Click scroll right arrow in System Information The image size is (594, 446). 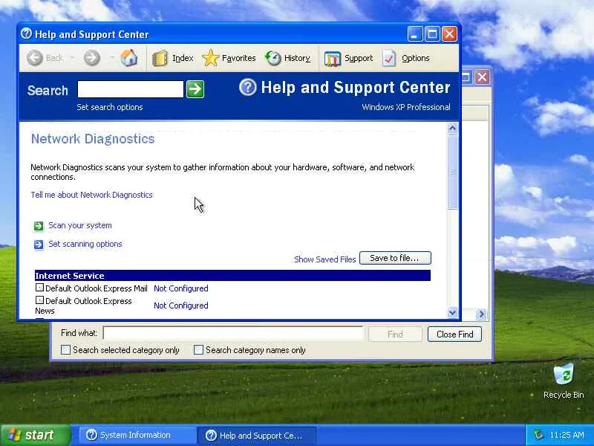(x=481, y=314)
